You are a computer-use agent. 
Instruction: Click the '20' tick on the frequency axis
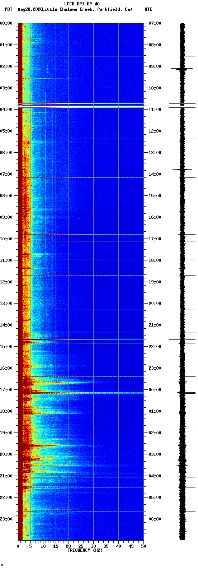point(68,546)
